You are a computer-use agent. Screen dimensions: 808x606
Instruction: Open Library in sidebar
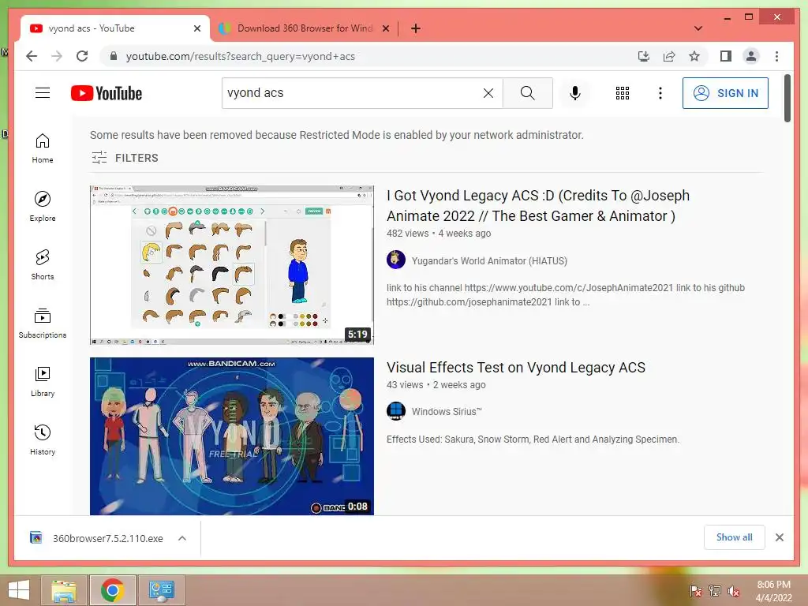(x=43, y=381)
